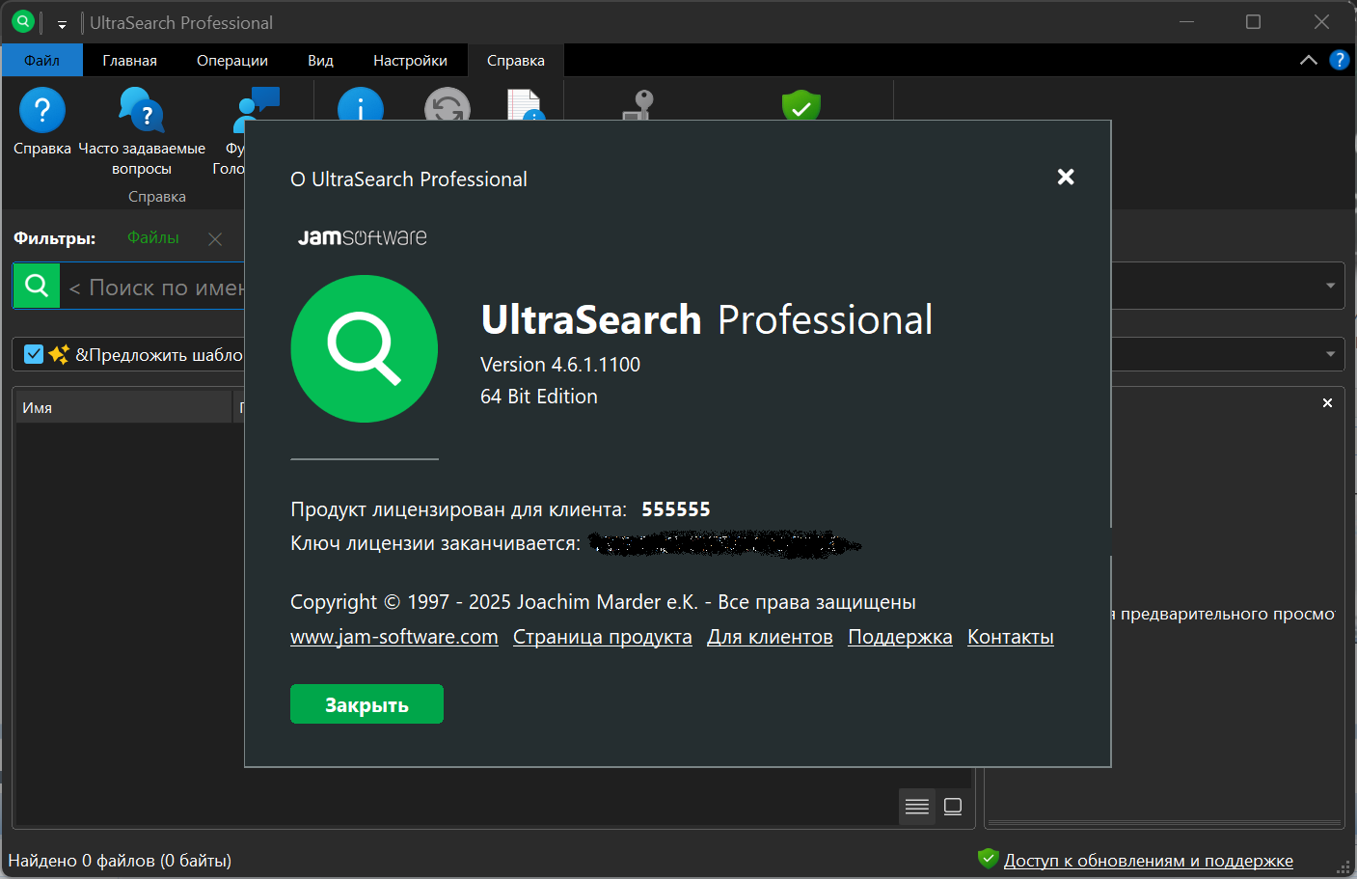Open the Для клиентов link
1357x879 pixels.
(x=770, y=637)
